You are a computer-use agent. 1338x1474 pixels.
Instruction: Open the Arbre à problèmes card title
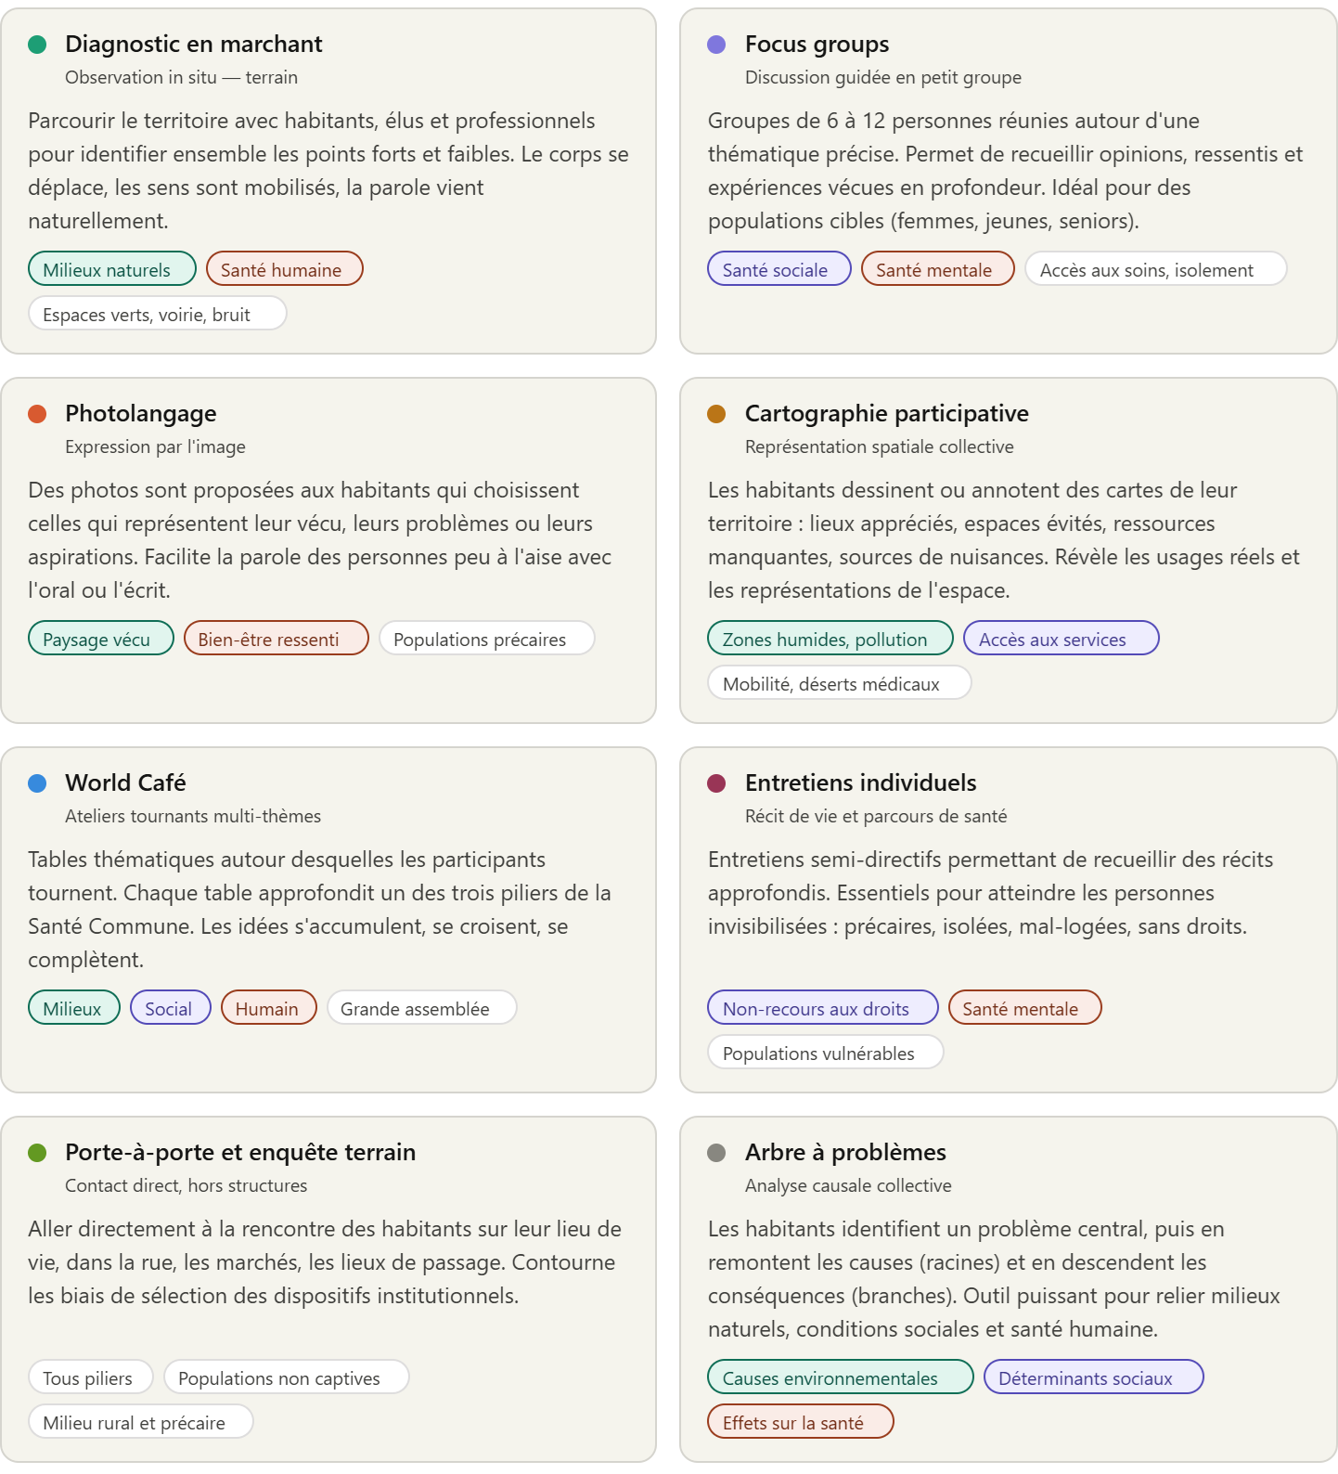(845, 1153)
